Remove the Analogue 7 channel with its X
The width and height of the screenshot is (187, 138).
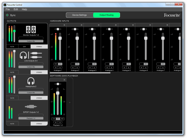167,25
